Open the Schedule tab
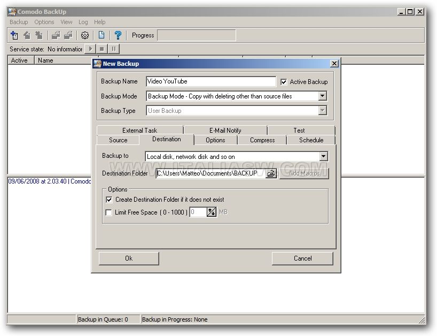The width and height of the screenshot is (437, 336). pos(311,140)
